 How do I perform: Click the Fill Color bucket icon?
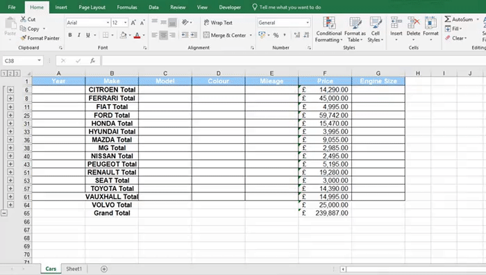124,35
